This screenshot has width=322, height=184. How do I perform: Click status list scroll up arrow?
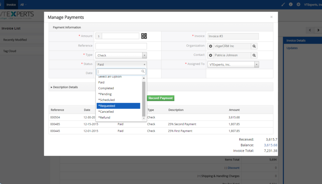point(144,78)
